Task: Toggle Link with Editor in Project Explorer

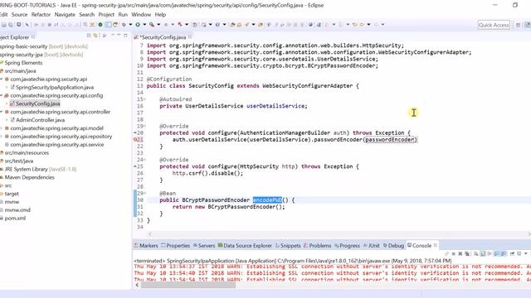Action: (96, 36)
